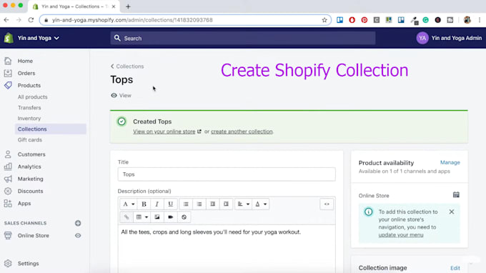Close the Yin and Yoga tab
The width and height of the screenshot is (486, 273).
coord(114,6)
